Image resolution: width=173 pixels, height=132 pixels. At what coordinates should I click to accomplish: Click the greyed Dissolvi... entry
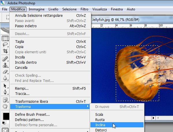tap(50, 34)
